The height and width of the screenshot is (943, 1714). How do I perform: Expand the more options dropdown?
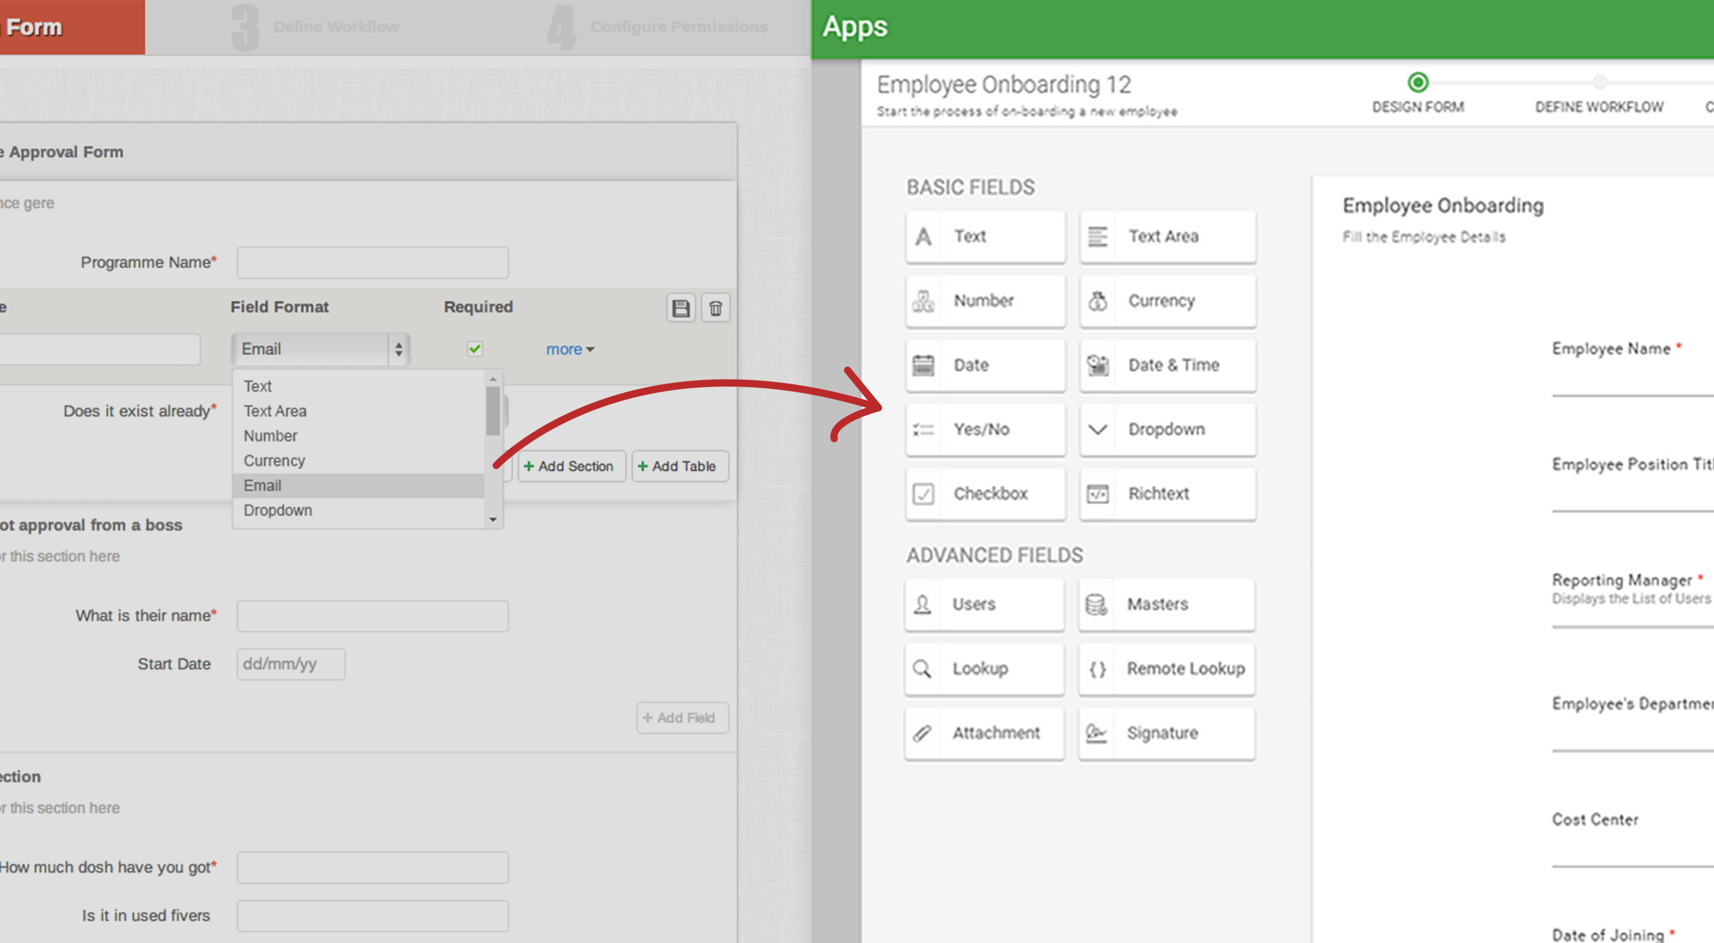(570, 349)
